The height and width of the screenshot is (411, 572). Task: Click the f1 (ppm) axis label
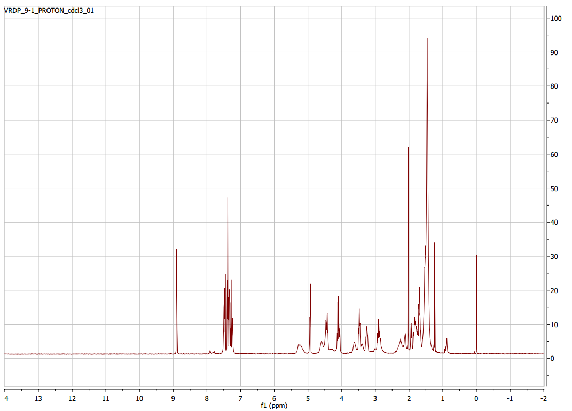[x=274, y=406]
